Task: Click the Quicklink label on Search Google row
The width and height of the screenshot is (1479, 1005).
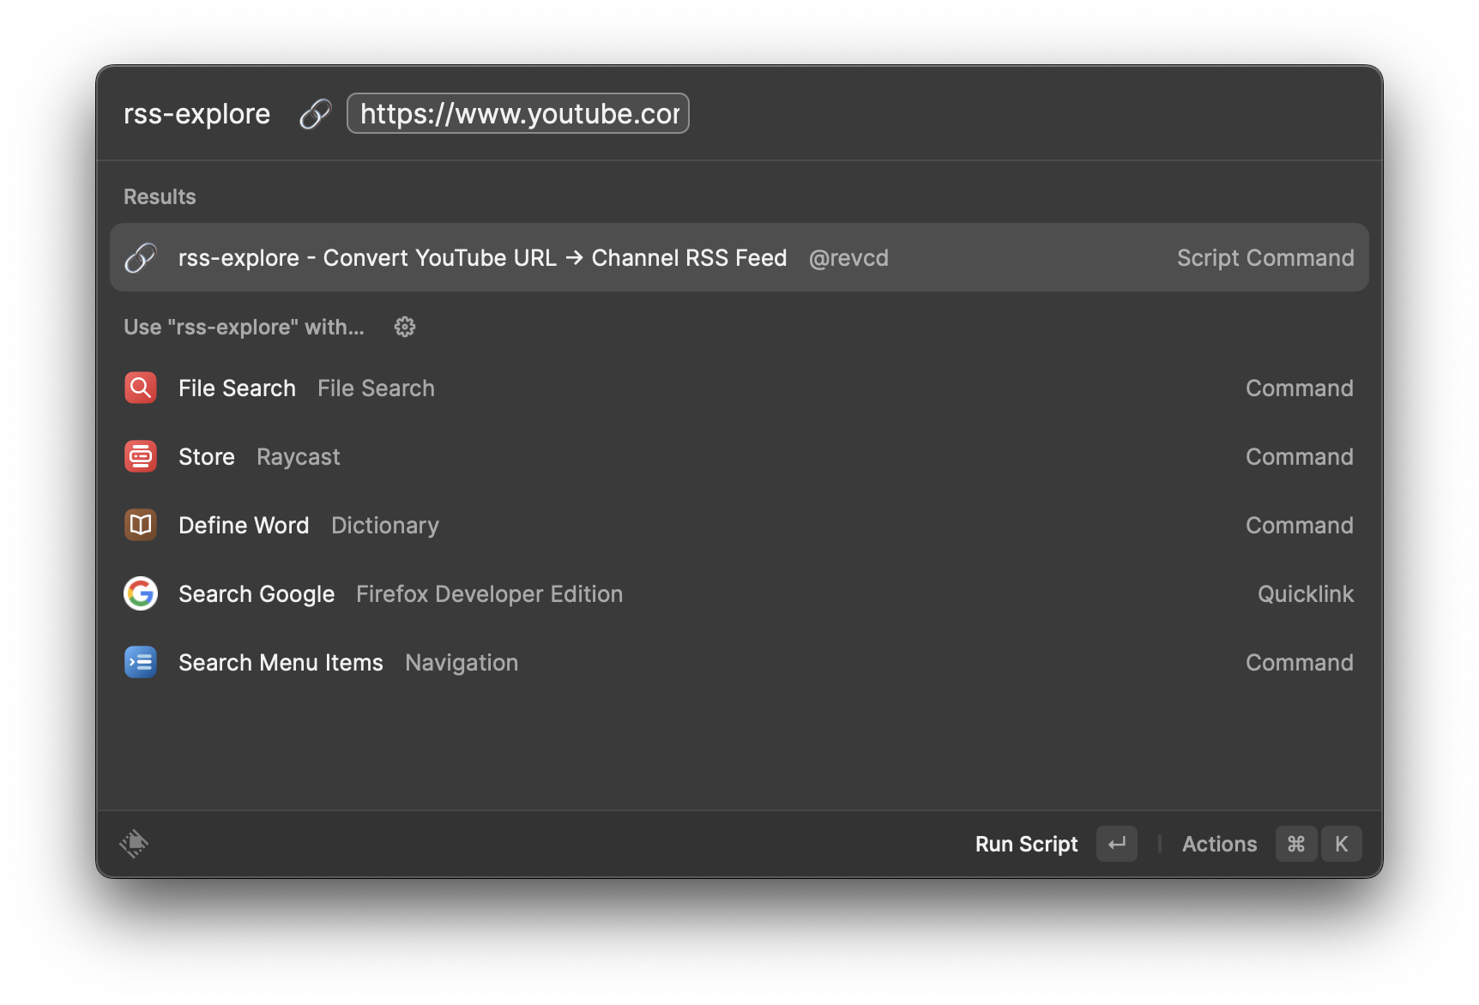Action: tap(1306, 594)
